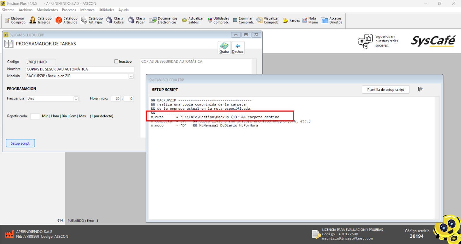The image size is (461, 244).
Task: Toggle the Inactivo checkbox
Action: click(116, 62)
